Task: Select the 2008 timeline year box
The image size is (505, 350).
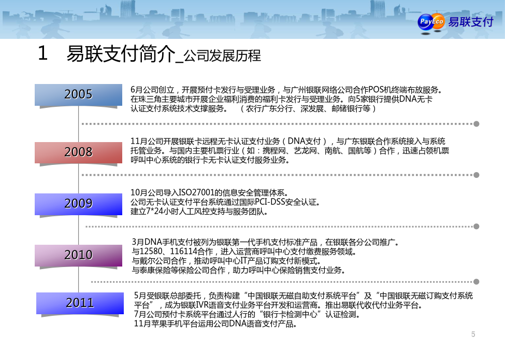Action: pyautogui.click(x=78, y=152)
